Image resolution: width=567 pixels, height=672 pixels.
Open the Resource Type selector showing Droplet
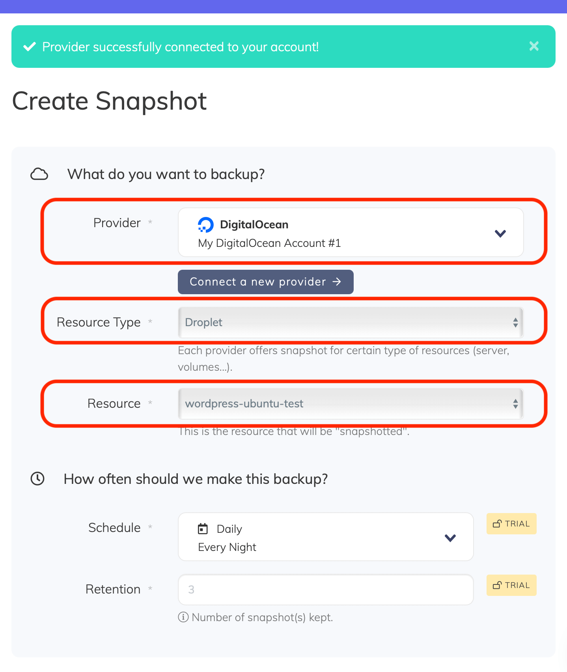coord(350,323)
